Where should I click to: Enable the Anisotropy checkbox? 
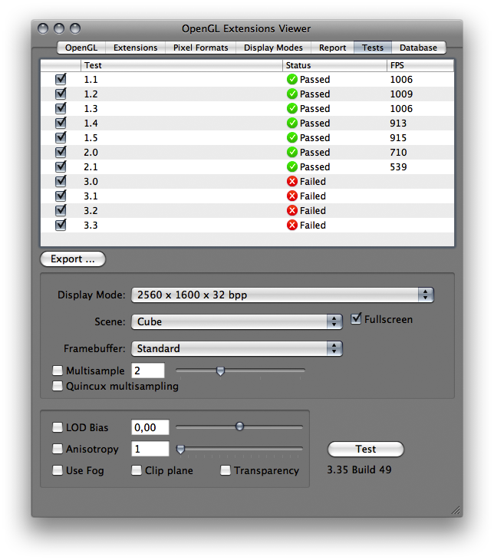point(58,449)
